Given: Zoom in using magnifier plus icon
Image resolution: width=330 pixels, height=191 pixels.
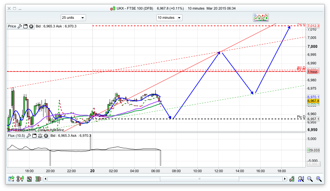Looking at the screenshot, I should (318, 179).
